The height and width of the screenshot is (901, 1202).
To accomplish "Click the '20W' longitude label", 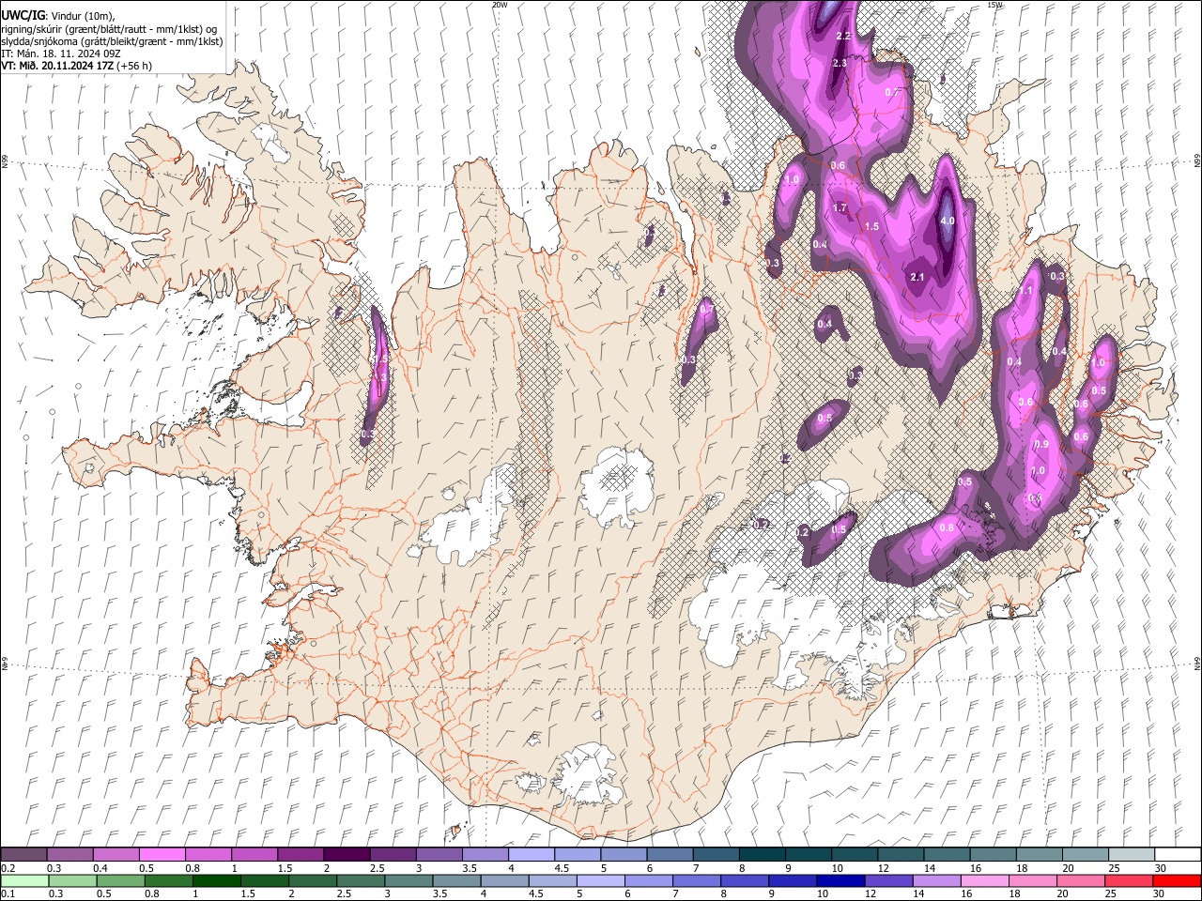I will click(500, 5).
